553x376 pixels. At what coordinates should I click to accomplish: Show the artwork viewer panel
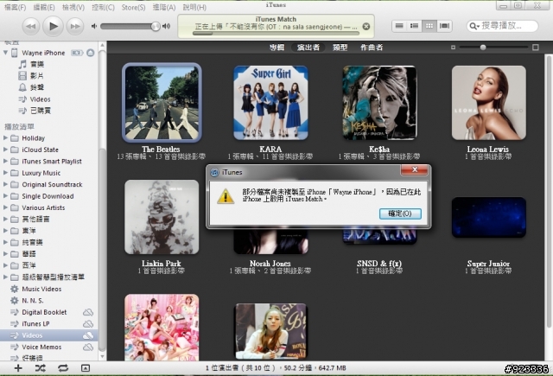pos(86,368)
